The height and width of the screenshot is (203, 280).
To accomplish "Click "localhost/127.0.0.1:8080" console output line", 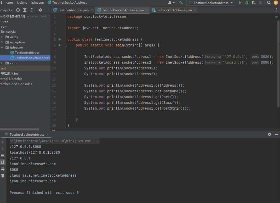I will point(35,152).
